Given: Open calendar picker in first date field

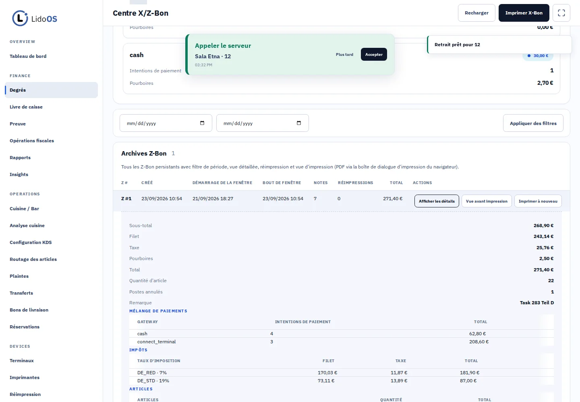Looking at the screenshot, I should point(202,123).
